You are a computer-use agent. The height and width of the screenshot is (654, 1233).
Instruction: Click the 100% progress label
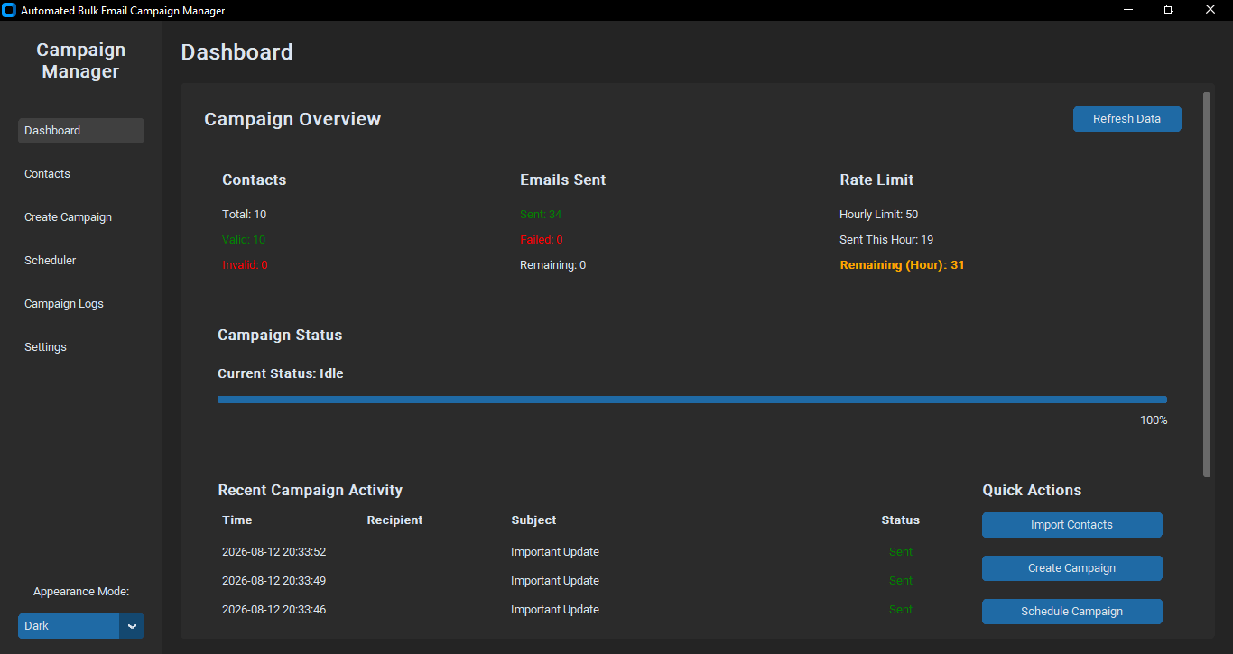coord(1154,420)
